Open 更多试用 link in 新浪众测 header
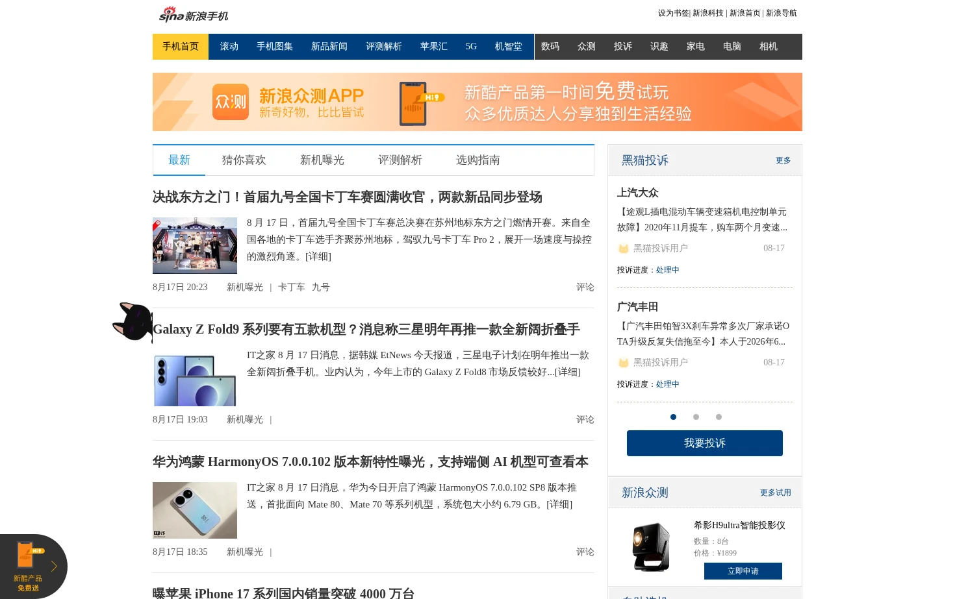 coord(776,493)
